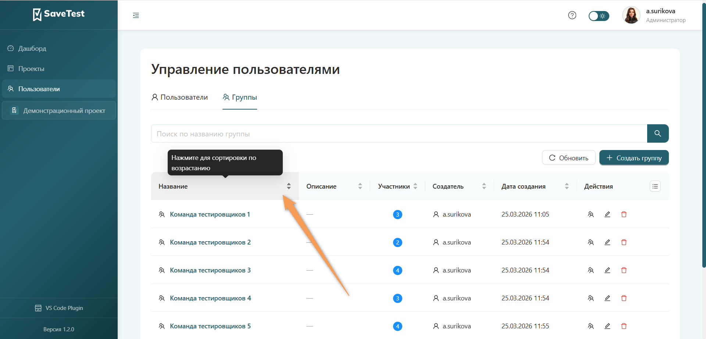Click the Создать группу button
Screen dimensions: 706x339
634,157
